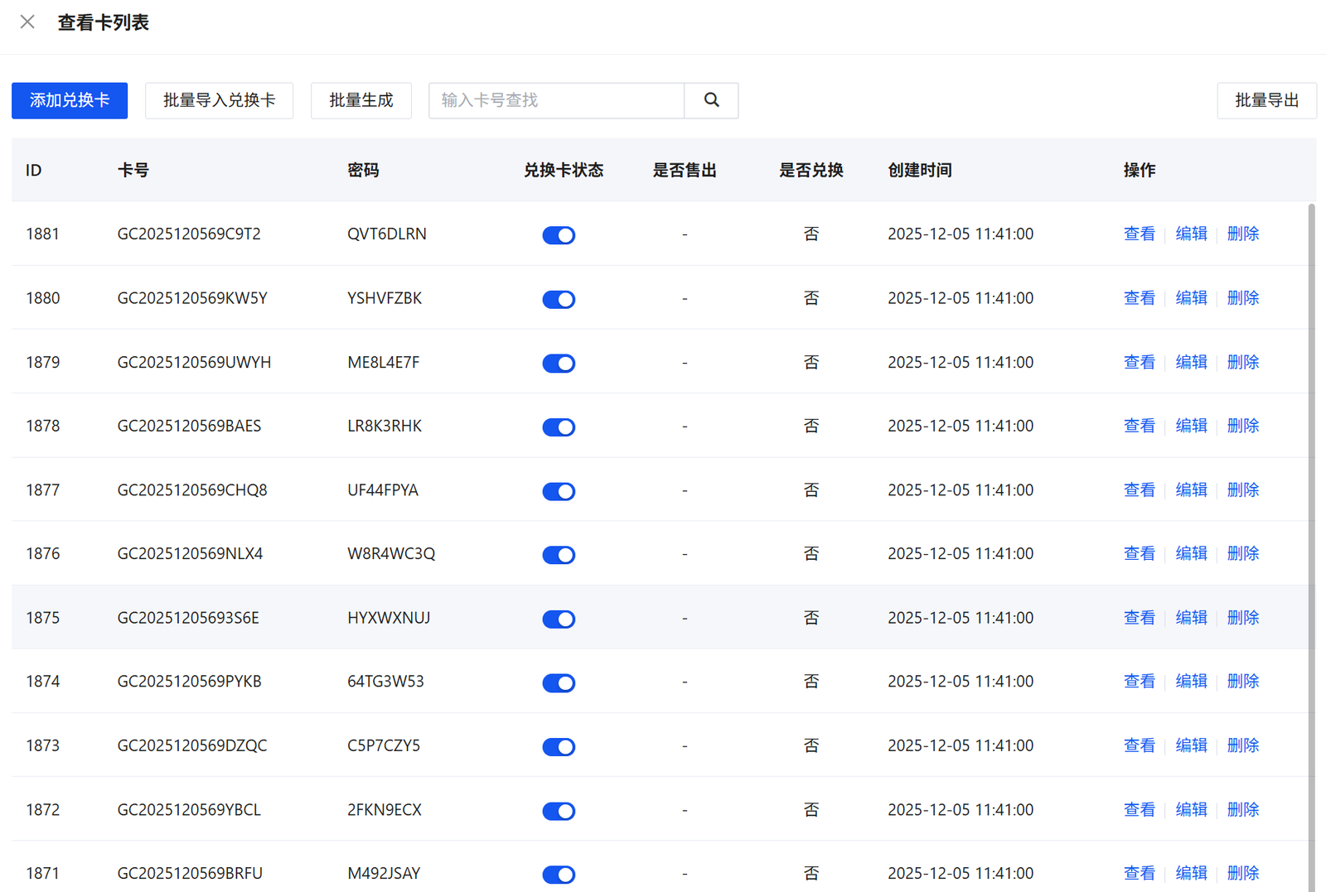Switch off card 1873 status toggle

[559, 747]
